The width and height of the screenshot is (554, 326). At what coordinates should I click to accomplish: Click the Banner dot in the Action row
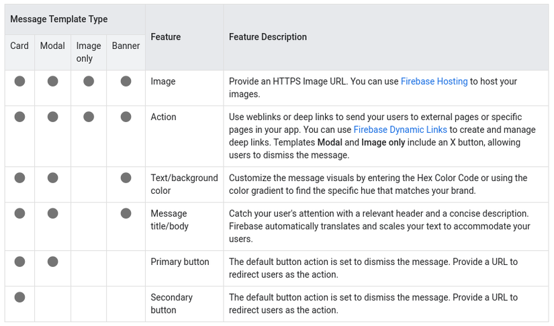point(126,117)
